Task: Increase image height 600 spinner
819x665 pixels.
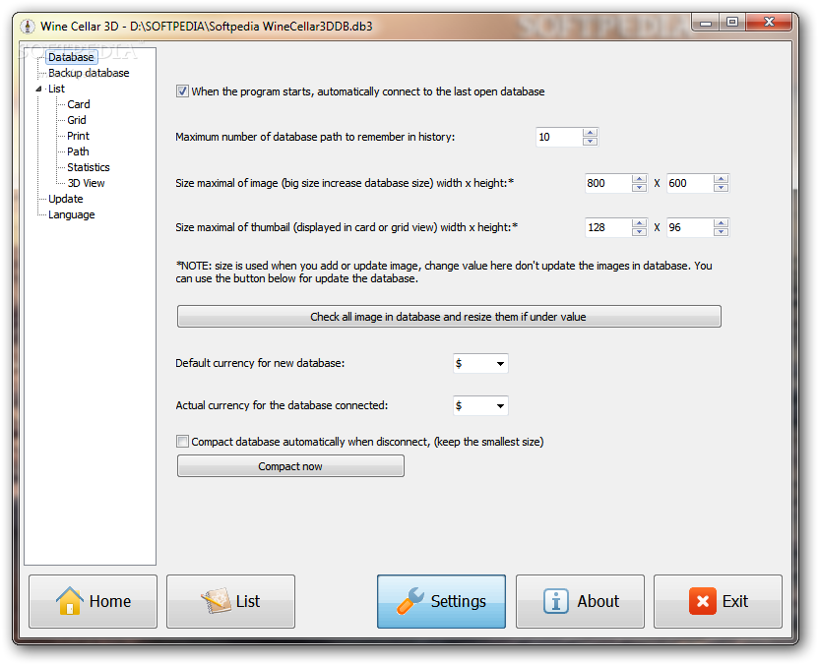Action: [721, 179]
